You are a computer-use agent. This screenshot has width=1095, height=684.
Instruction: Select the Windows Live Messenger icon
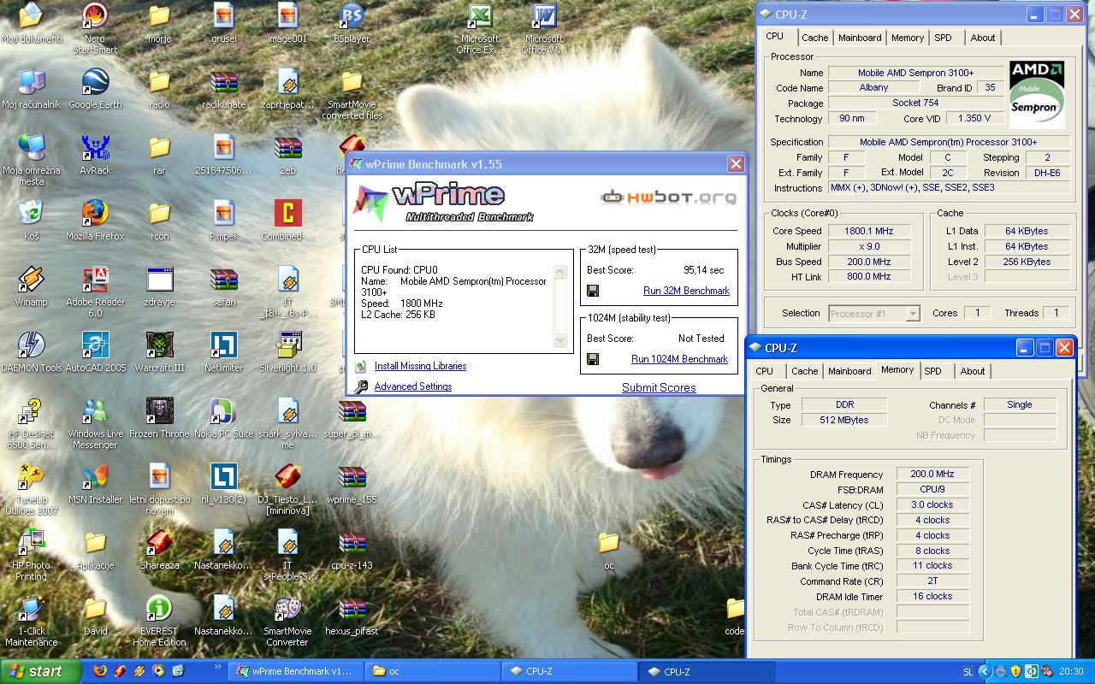point(95,410)
